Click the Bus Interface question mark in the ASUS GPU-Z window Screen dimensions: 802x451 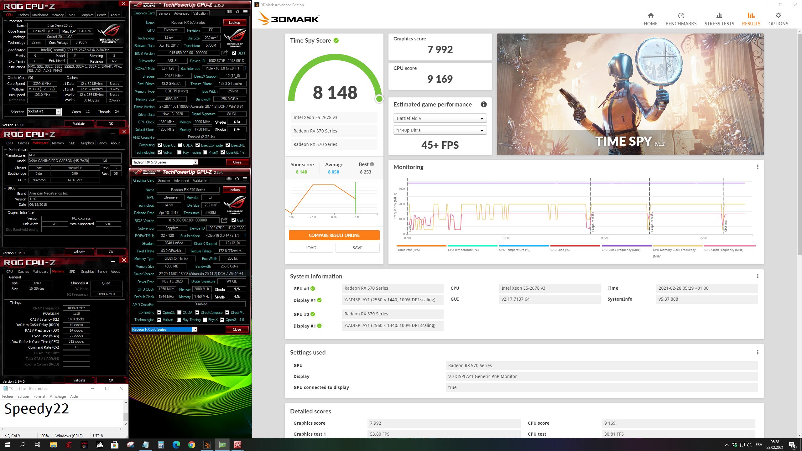point(245,68)
